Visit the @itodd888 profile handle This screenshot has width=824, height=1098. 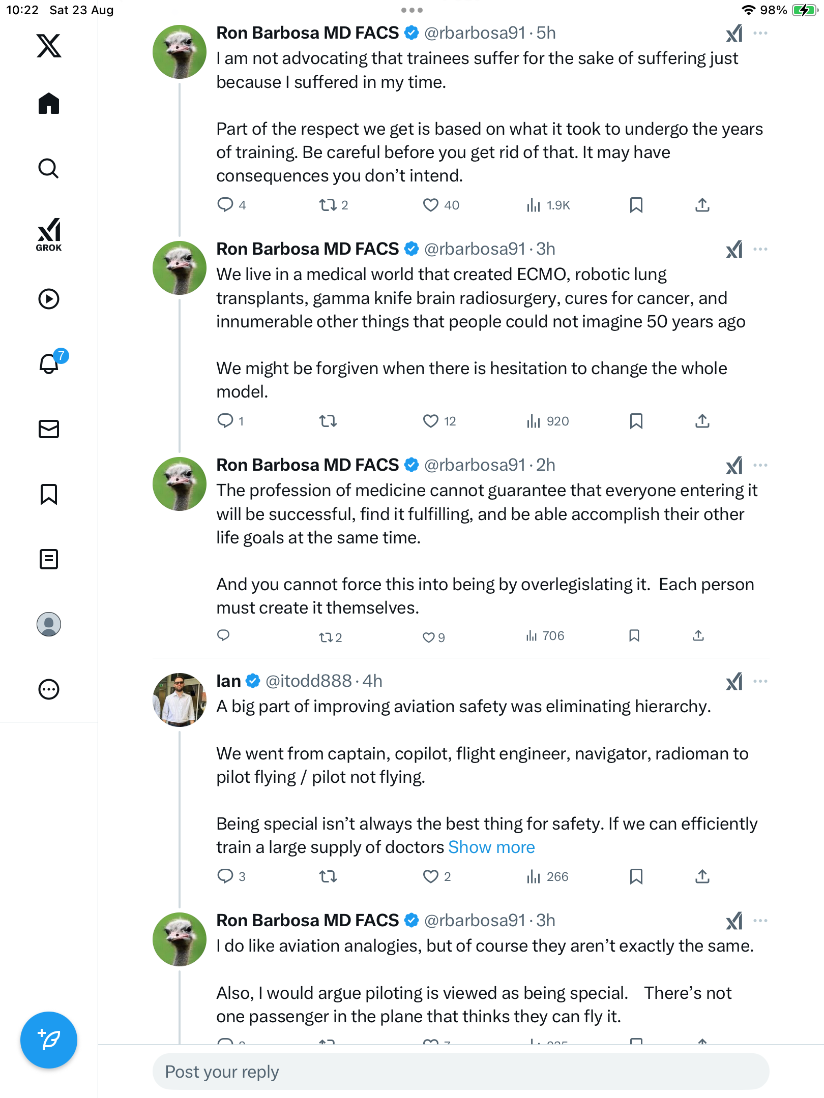[x=309, y=681]
